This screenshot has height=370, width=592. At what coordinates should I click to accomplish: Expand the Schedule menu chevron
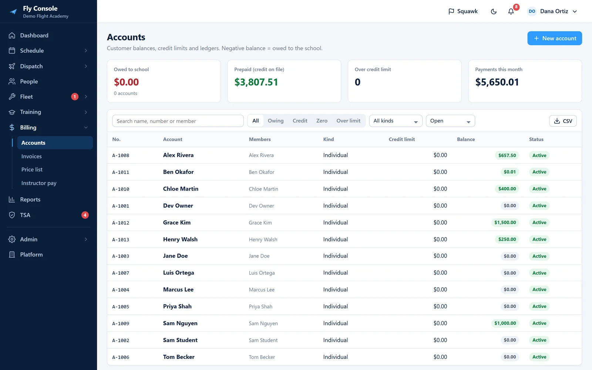tap(86, 51)
